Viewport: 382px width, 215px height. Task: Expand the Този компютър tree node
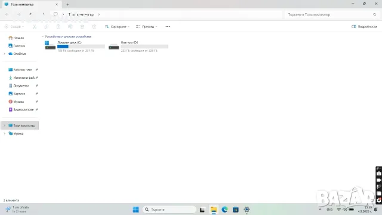click(x=4, y=125)
